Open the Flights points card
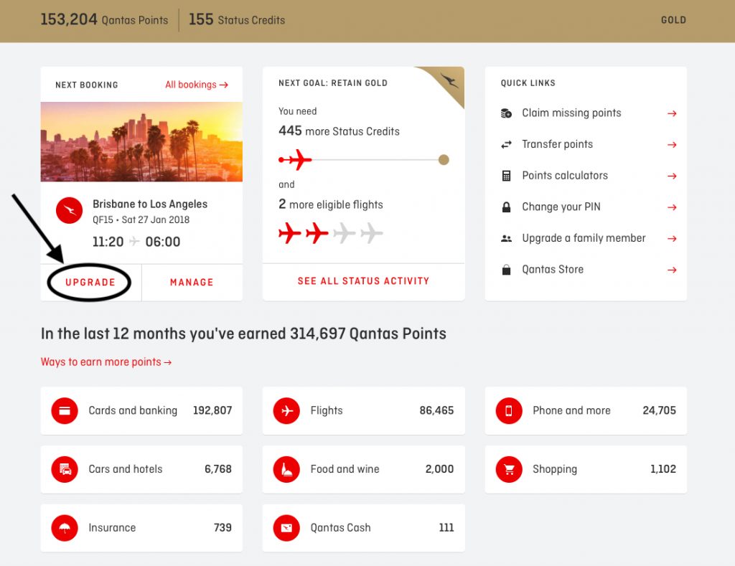The image size is (735, 566). [x=364, y=411]
